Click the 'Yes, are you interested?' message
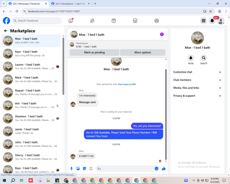The height and width of the screenshot is (184, 230). (x=147, y=126)
